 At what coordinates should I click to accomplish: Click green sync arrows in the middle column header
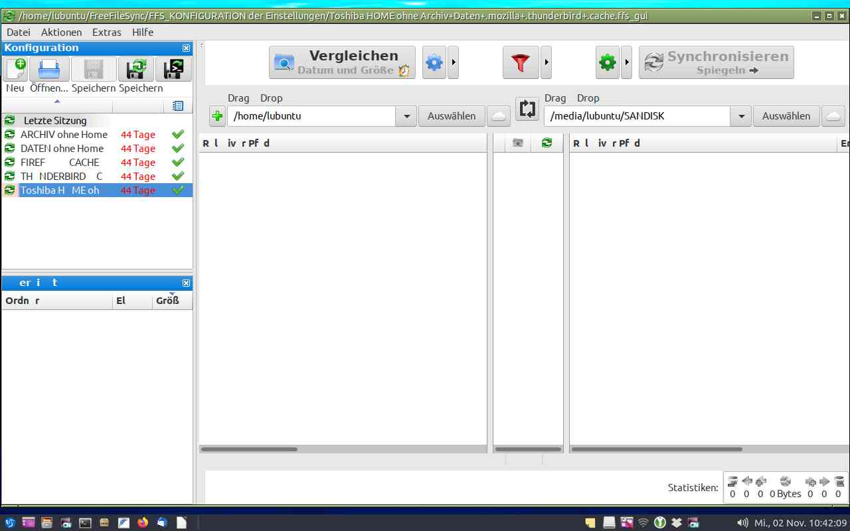(547, 143)
